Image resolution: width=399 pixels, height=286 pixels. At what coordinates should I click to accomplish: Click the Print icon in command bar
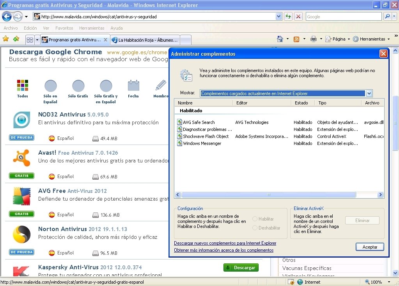pos(314,39)
